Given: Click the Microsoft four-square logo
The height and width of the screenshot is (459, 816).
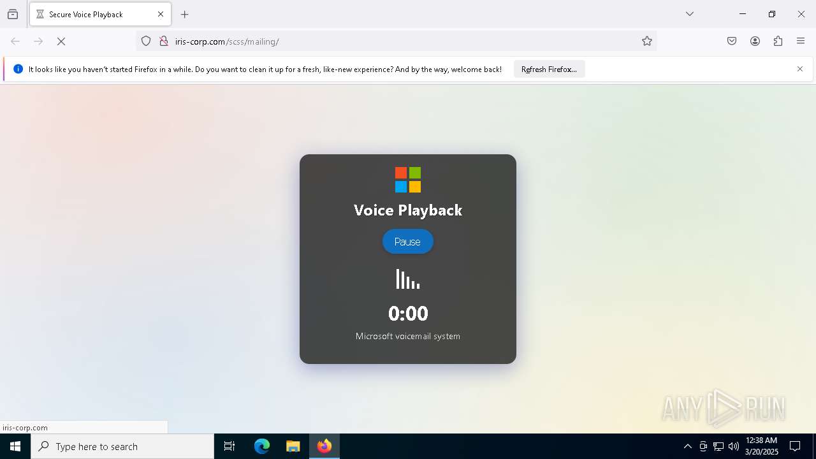Looking at the screenshot, I should 408,180.
